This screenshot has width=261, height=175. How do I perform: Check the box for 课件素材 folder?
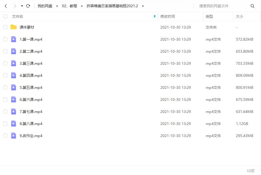(5, 27)
